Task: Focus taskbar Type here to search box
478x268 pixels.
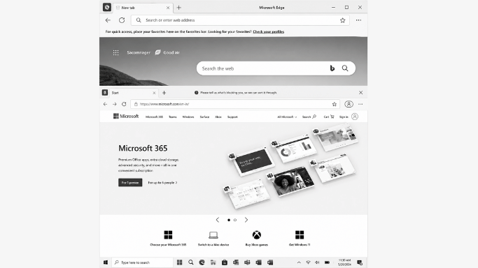Action: pyautogui.click(x=142, y=262)
